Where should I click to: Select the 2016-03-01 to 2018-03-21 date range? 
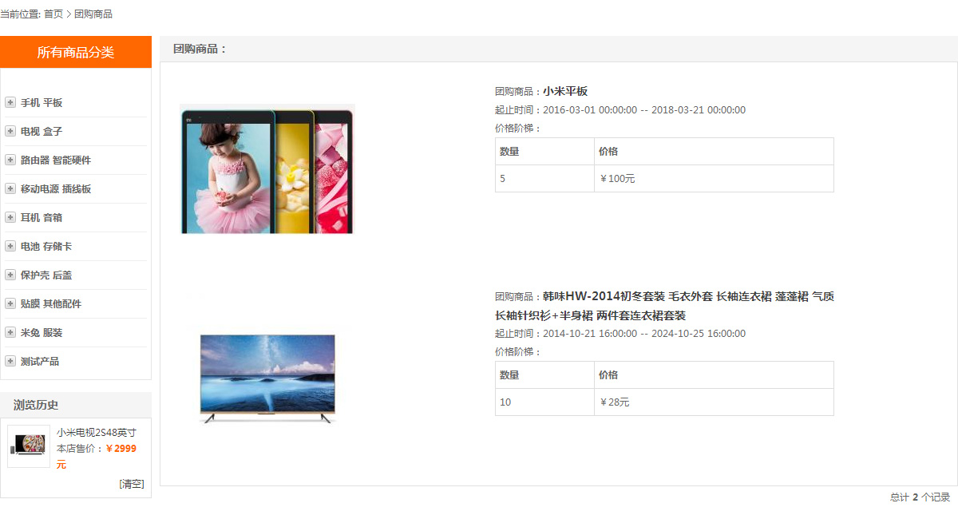point(644,110)
